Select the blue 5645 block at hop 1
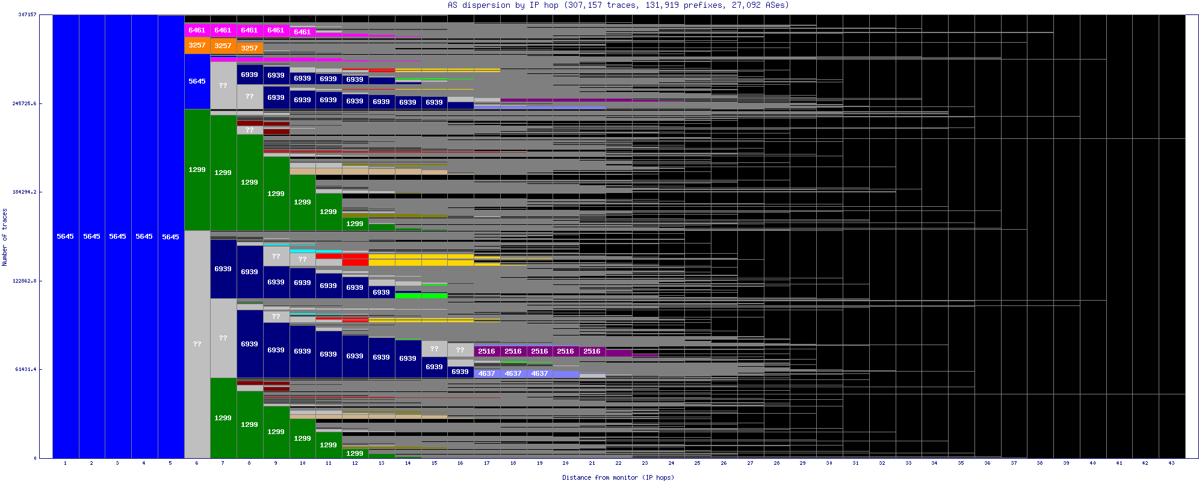Viewport: 1199px width, 481px height. coord(66,236)
